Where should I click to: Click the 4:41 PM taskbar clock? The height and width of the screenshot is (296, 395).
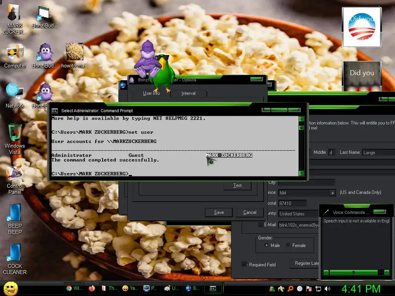(361, 289)
